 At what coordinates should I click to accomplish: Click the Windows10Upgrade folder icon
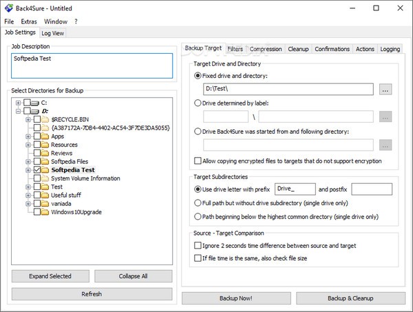tap(45, 211)
